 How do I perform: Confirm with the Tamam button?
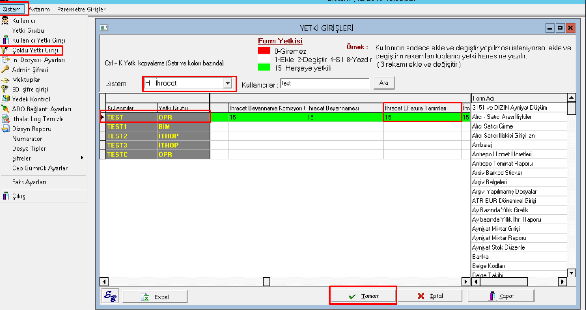pyautogui.click(x=363, y=296)
